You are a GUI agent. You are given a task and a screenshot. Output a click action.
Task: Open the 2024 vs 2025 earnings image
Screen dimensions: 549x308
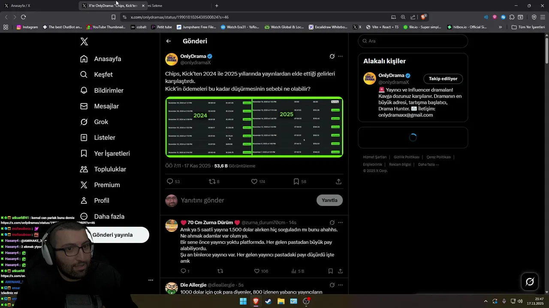pyautogui.click(x=254, y=127)
